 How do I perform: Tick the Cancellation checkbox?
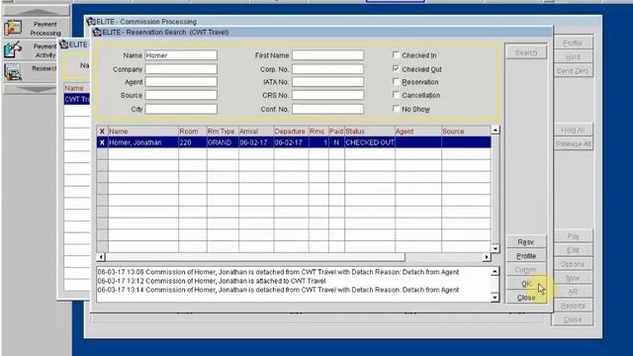396,95
